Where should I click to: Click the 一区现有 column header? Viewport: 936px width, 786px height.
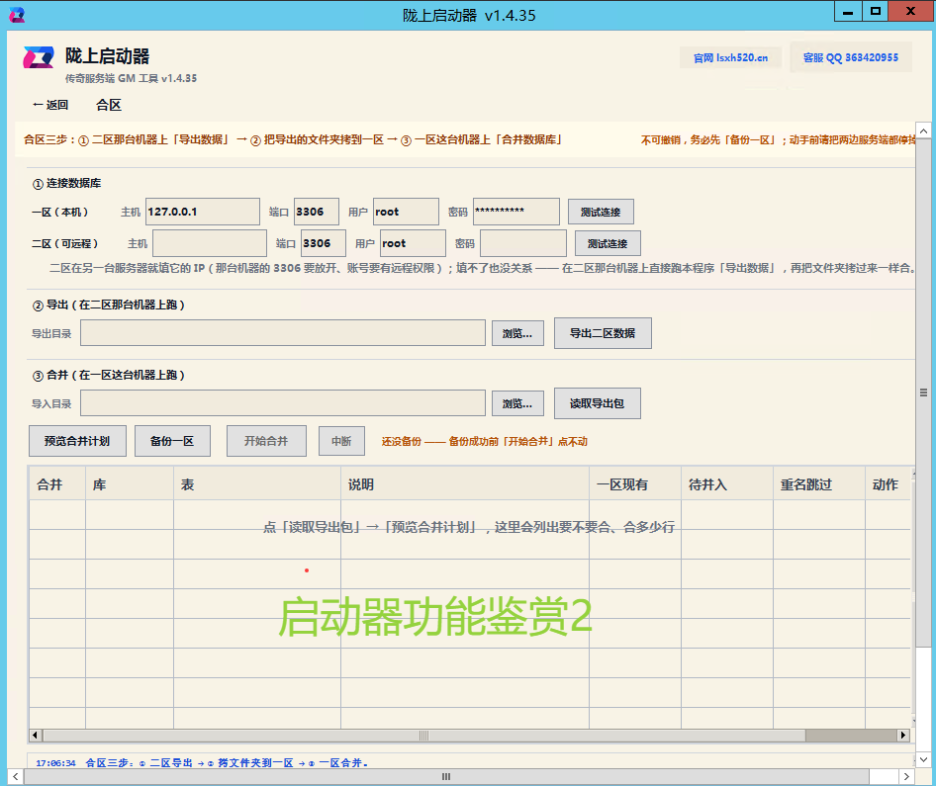coord(635,484)
